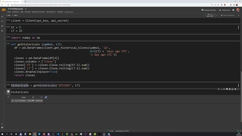Screen dimensions: 242x136
Task: Show RAM and disk usage indicator
Action: [x=211, y=15]
